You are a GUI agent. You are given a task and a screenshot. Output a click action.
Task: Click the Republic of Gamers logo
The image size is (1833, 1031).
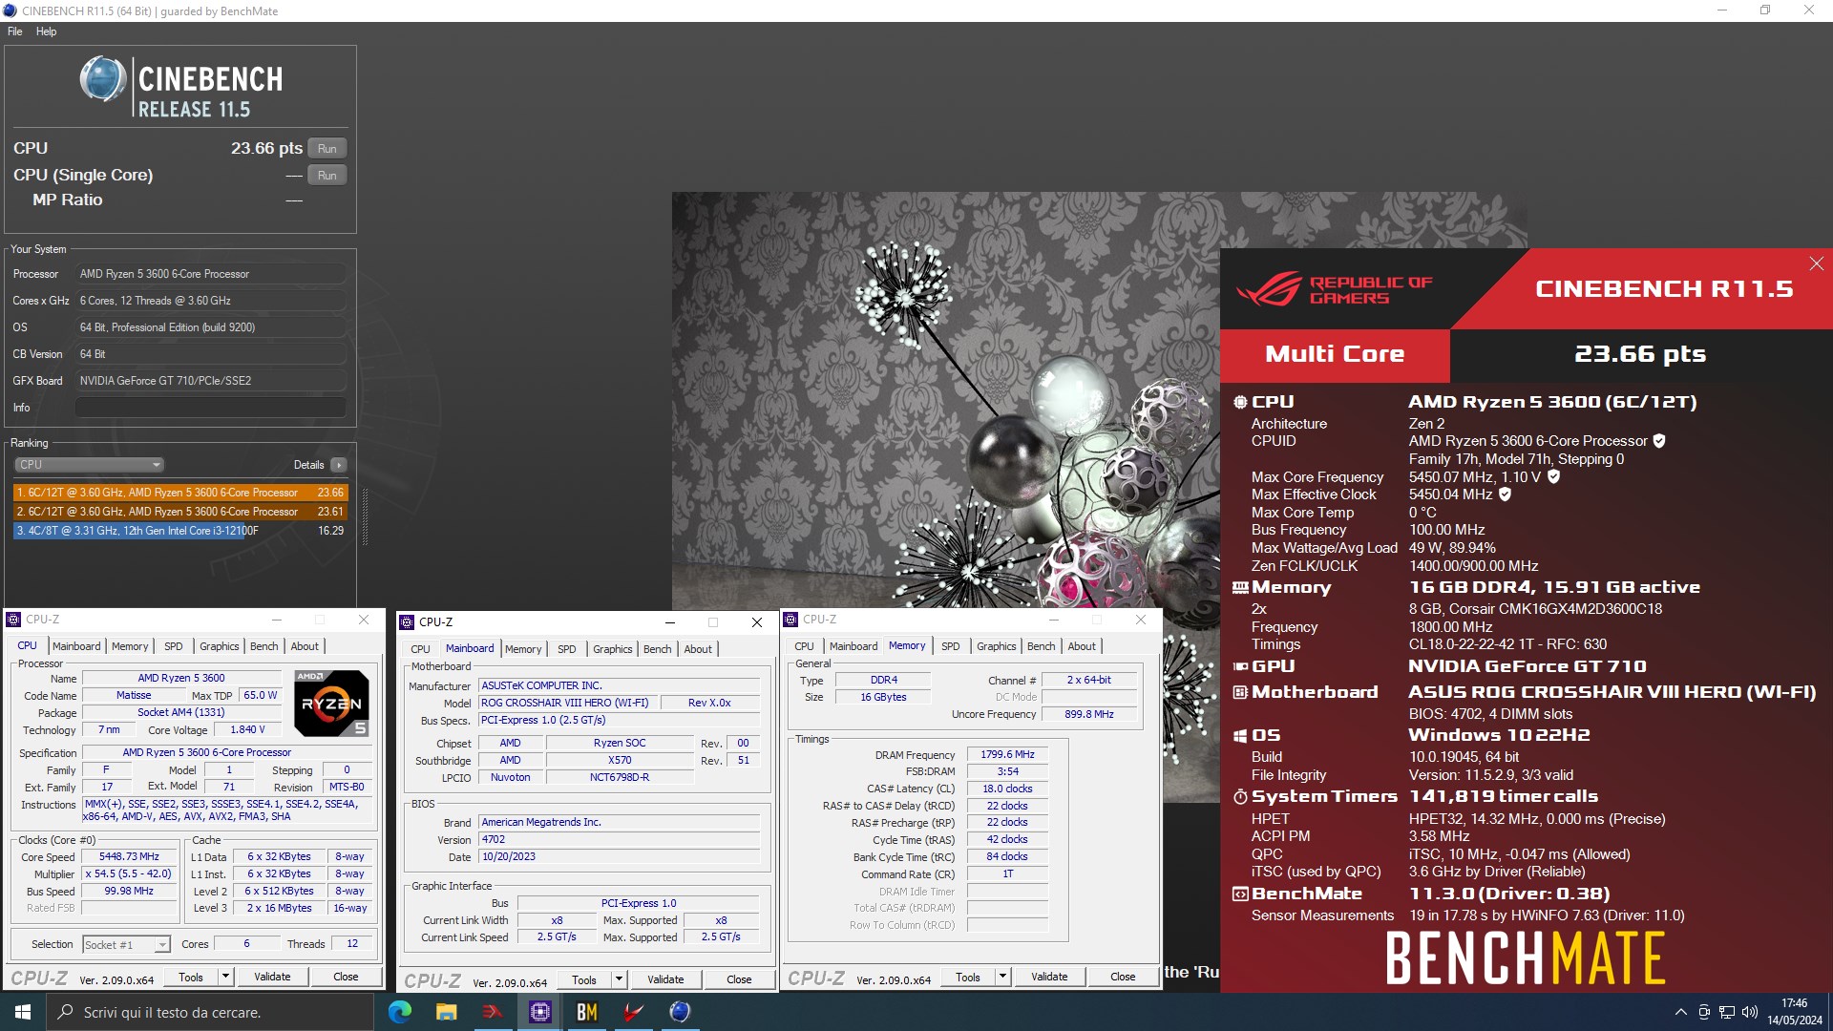click(x=1335, y=289)
